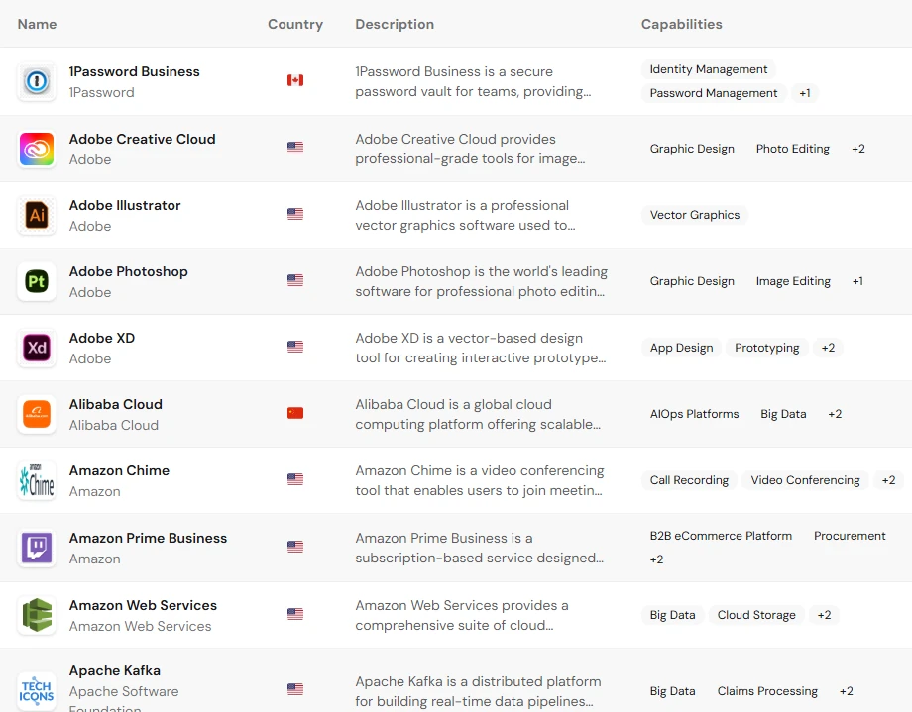Click the US flag in Adobe Photoshop row
912x712 pixels.
(x=295, y=280)
